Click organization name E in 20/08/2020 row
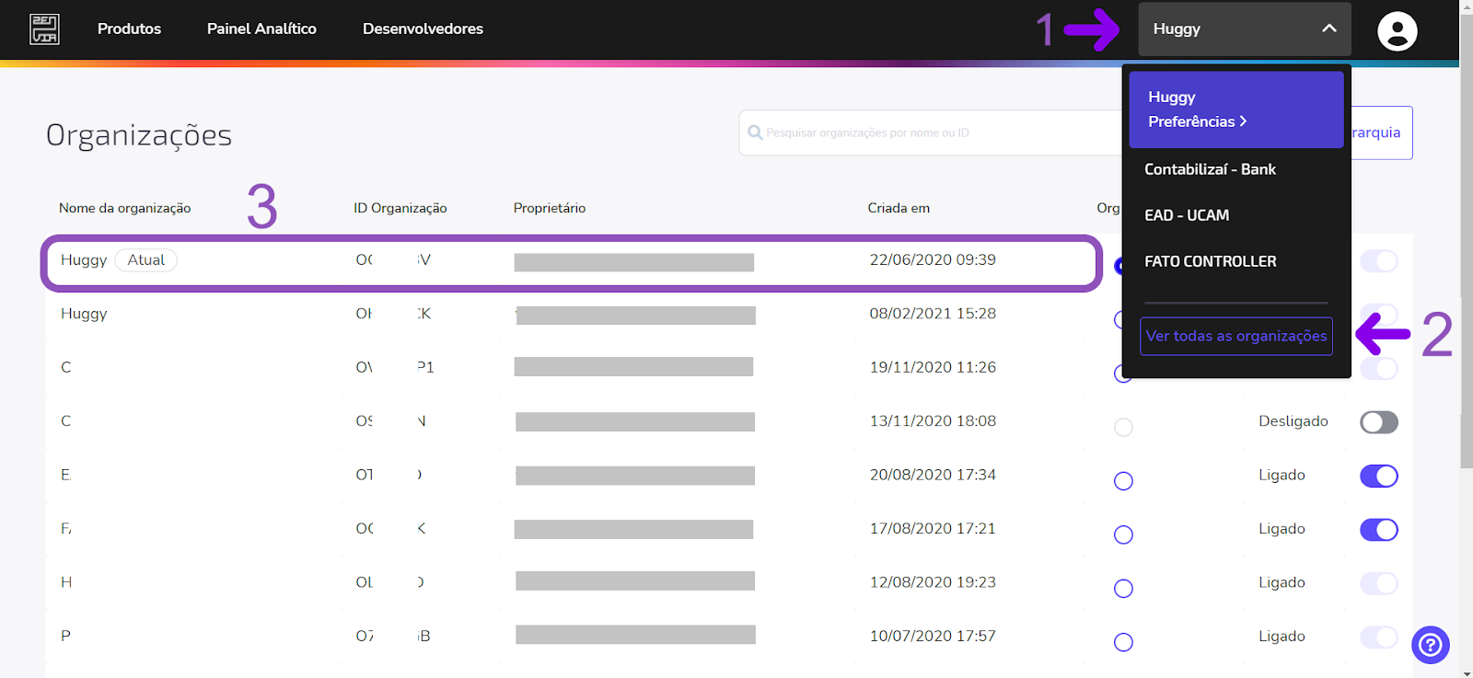 65,475
